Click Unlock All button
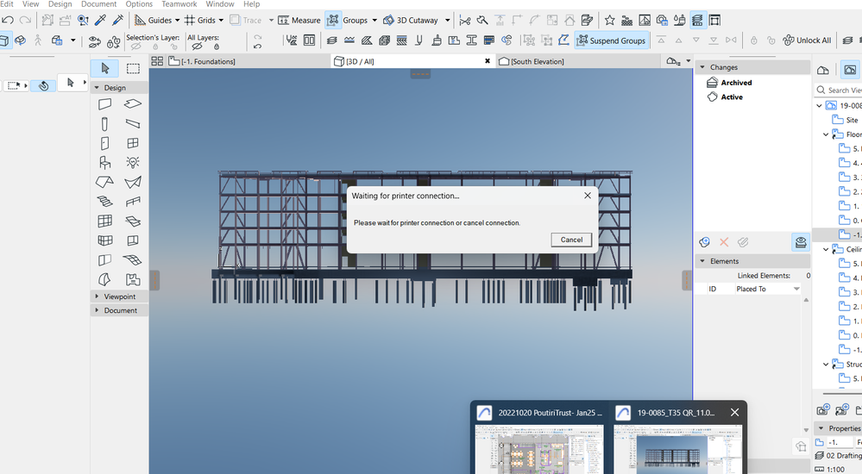The height and width of the screenshot is (474, 862). [x=807, y=41]
